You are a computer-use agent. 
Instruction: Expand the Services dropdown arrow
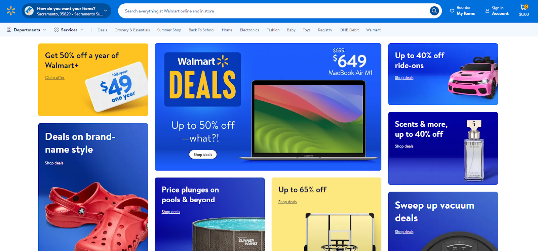pyautogui.click(x=82, y=30)
